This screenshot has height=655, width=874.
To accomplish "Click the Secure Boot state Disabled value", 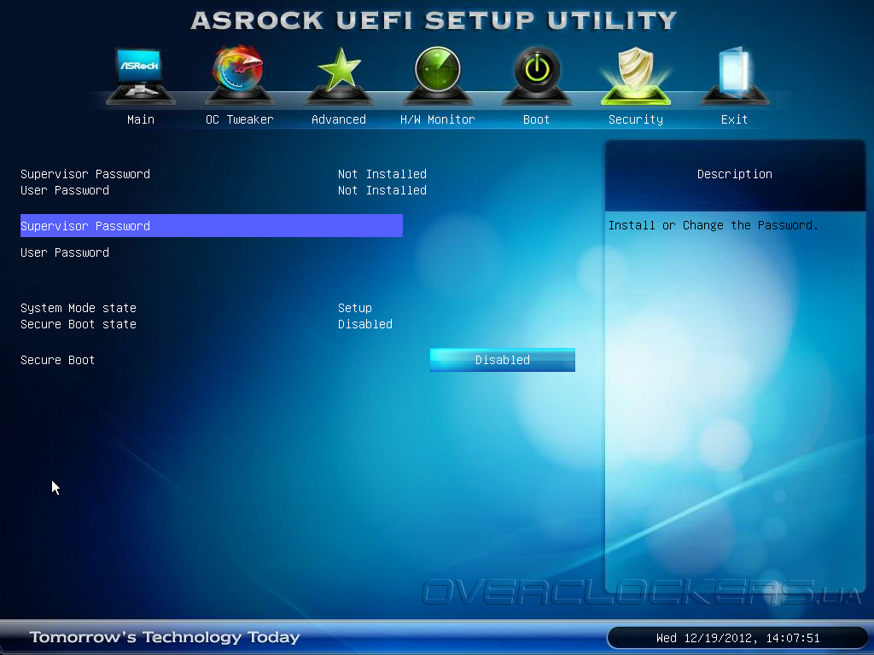I will [x=365, y=324].
